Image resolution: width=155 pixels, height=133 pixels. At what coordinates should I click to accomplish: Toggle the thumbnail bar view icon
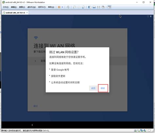[x=94, y=7]
